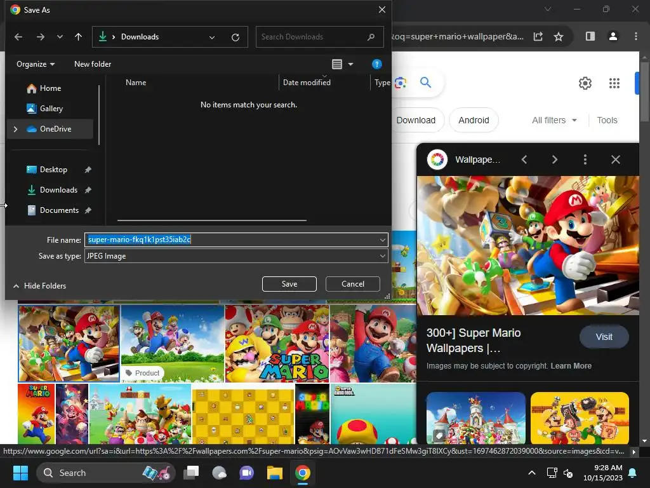Screen dimensions: 650x488
Task: Open File Explorer from the taskbar
Action: [x=274, y=473]
